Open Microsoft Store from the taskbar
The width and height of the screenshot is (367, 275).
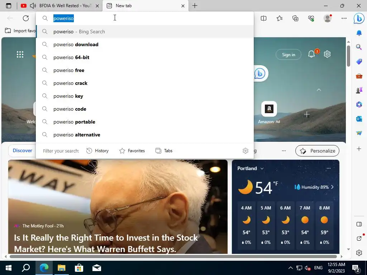click(79, 268)
